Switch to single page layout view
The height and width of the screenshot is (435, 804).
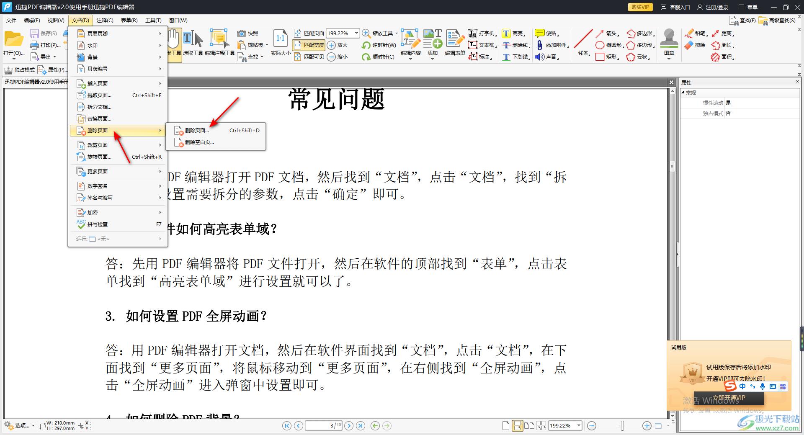click(x=506, y=426)
